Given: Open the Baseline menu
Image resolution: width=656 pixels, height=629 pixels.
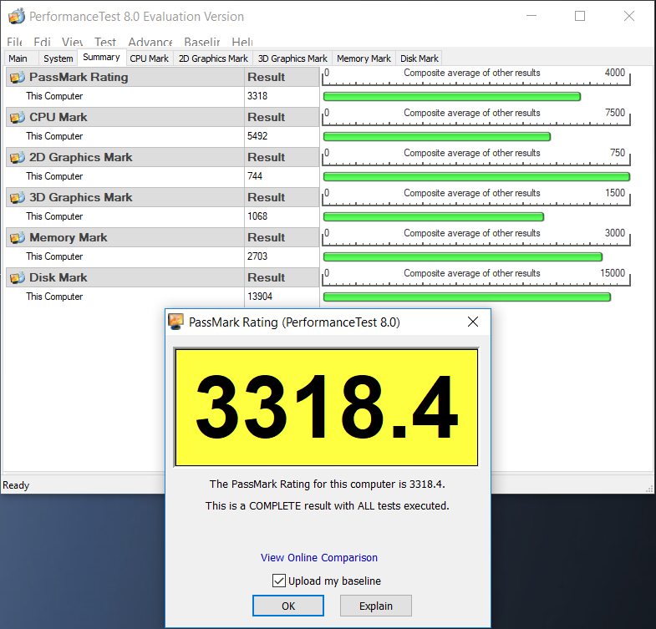Looking at the screenshot, I should pos(202,42).
